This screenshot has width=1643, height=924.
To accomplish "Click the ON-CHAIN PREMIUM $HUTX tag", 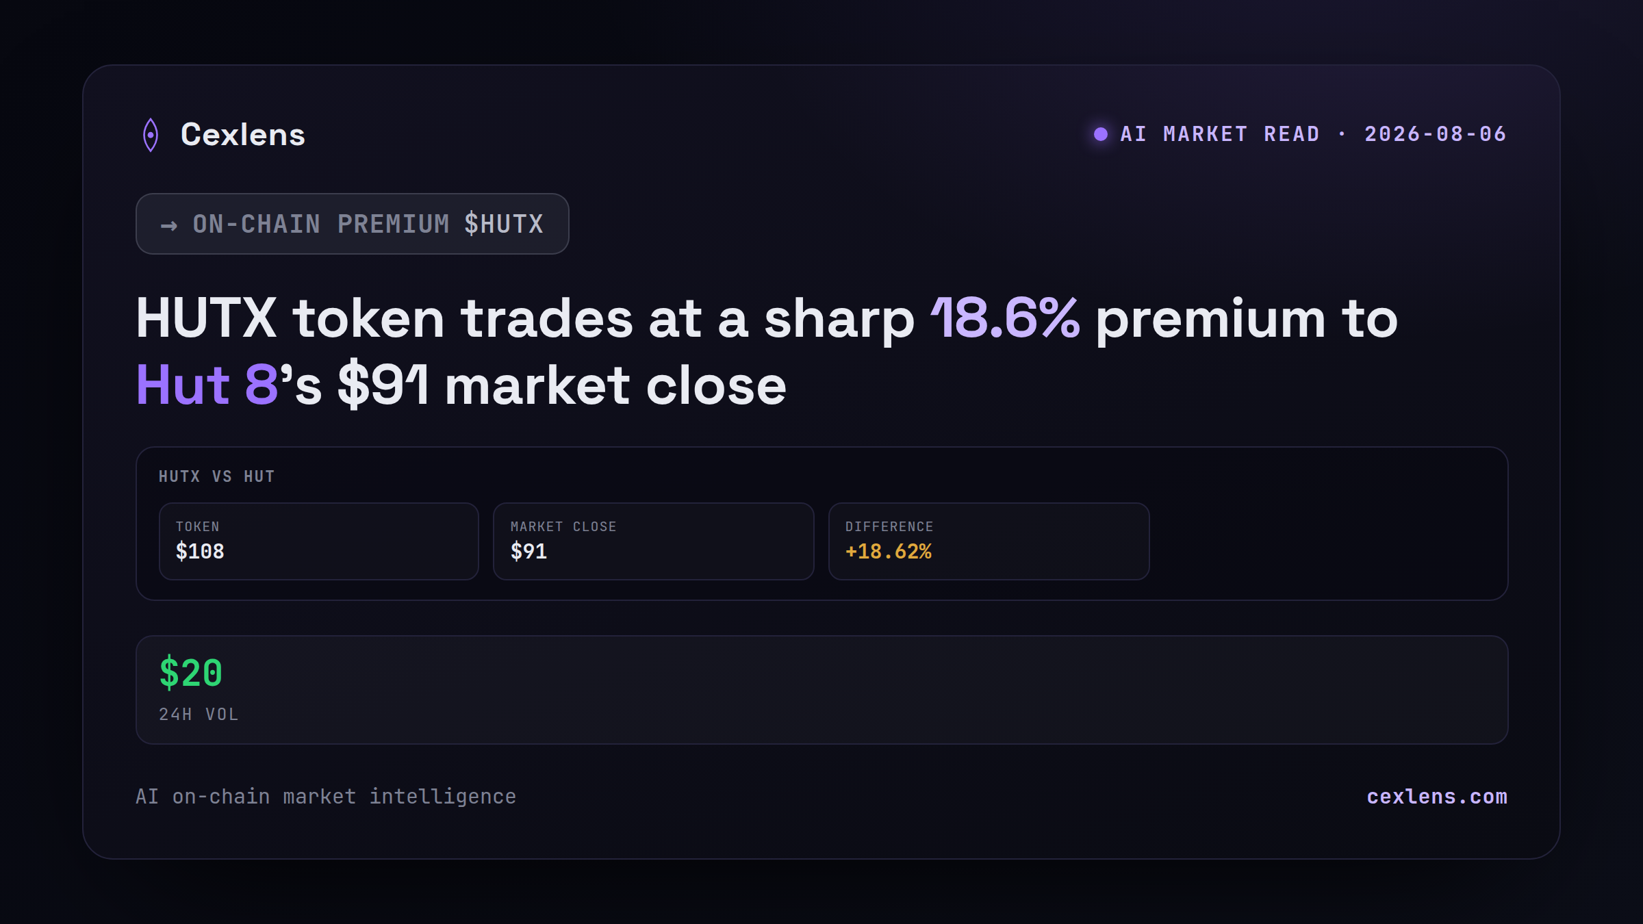I will coord(353,224).
